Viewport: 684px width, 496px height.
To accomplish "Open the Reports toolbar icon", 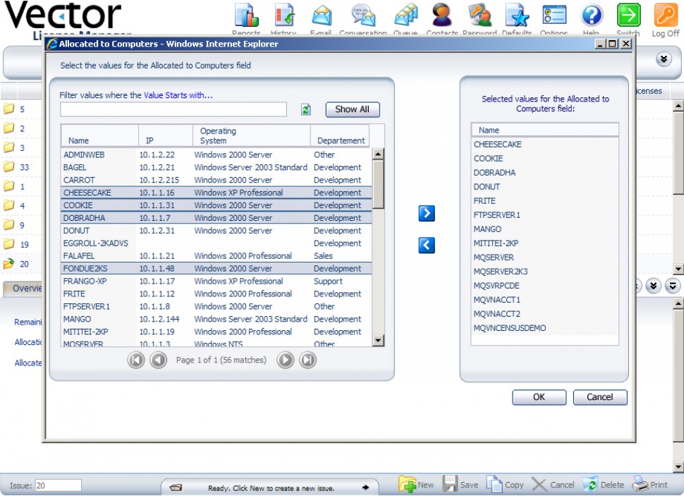I will tap(247, 16).
